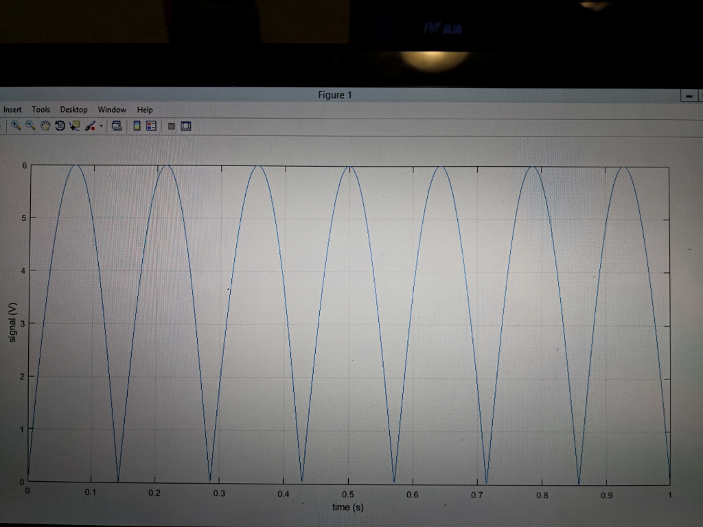Insert a legend using the toolbar icon
The height and width of the screenshot is (527, 703).
(x=152, y=126)
